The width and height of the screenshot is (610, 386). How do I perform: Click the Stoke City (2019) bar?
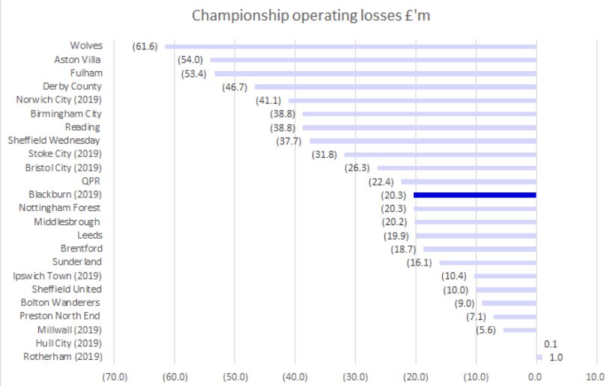pyautogui.click(x=441, y=154)
